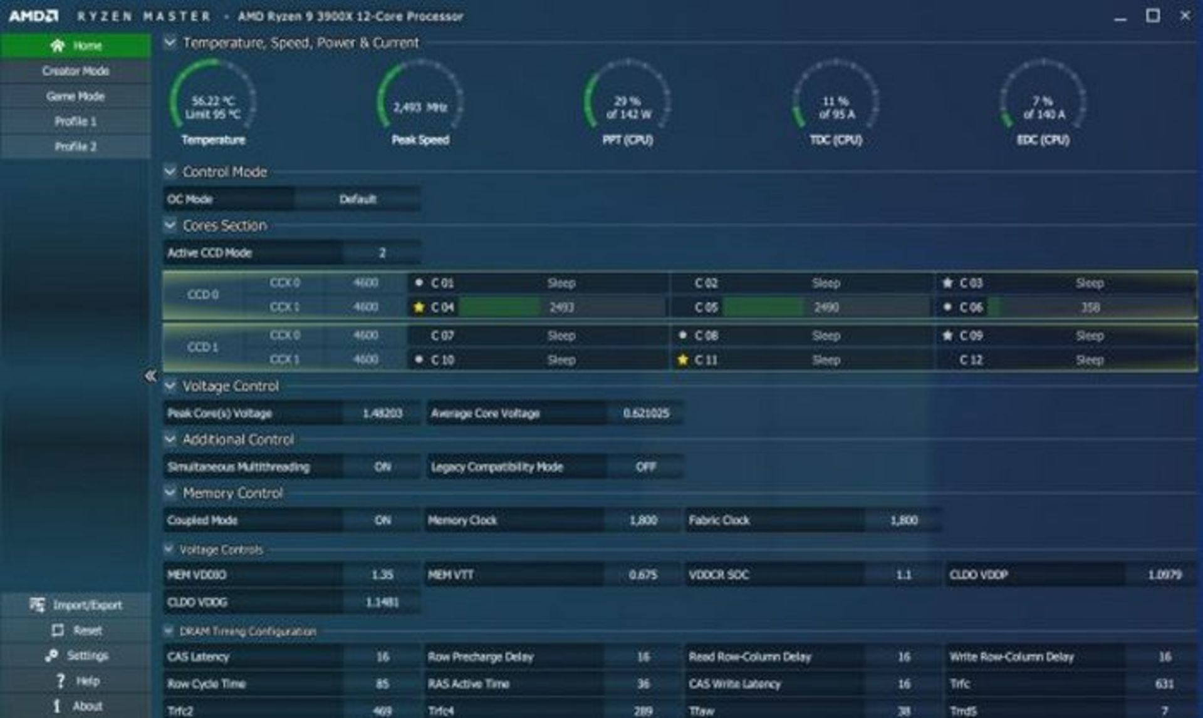
Task: Open Settings via wrench icon
Action: [x=51, y=655]
